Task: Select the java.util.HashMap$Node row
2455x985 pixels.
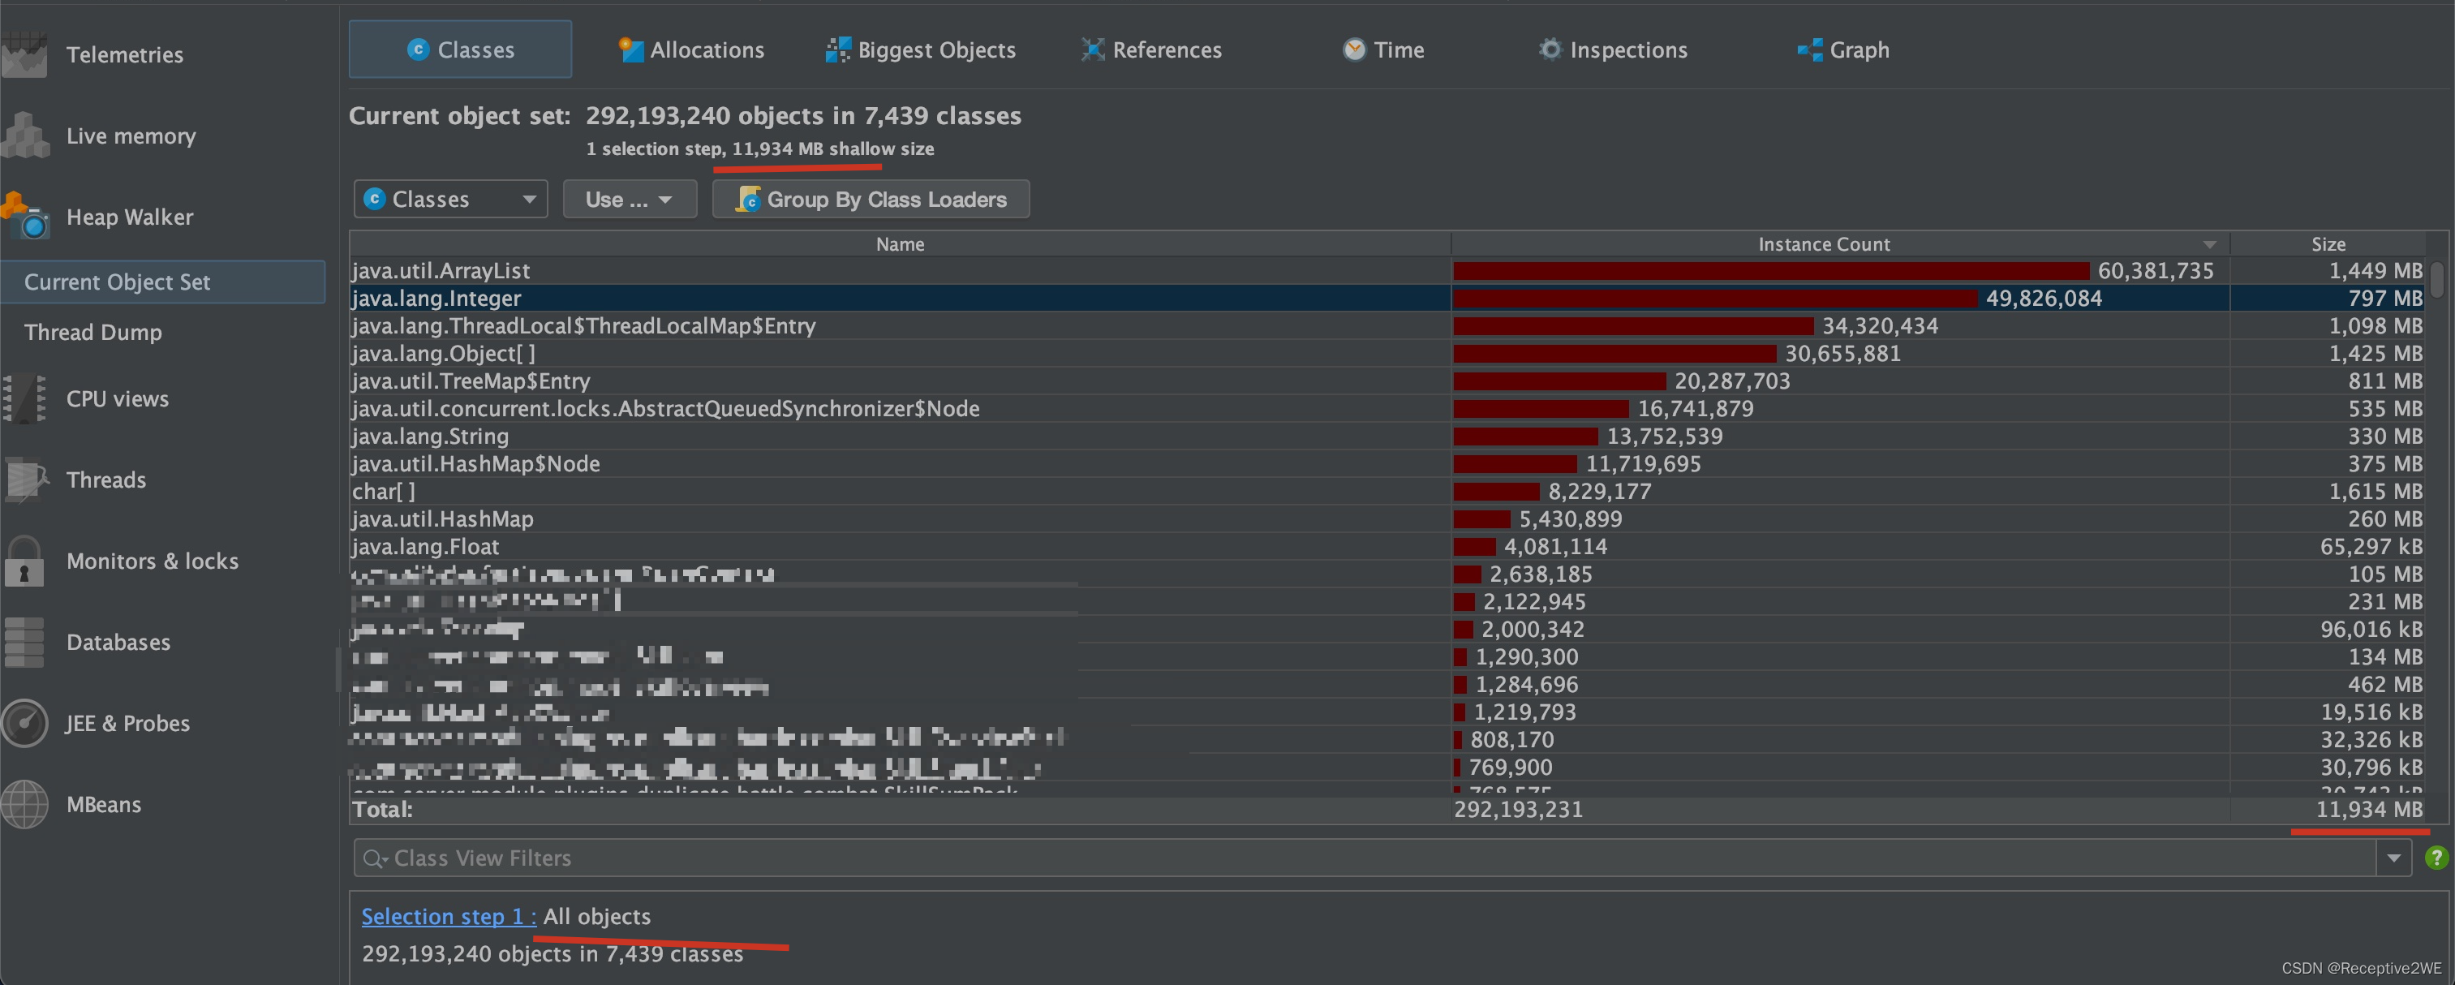Action: 1387,464
